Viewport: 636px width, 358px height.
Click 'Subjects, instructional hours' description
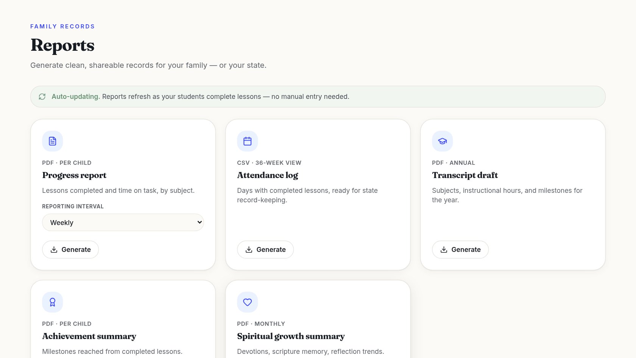(x=507, y=195)
